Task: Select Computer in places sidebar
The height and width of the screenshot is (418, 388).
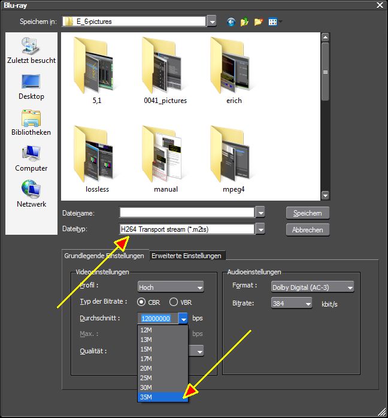Action: (31, 159)
